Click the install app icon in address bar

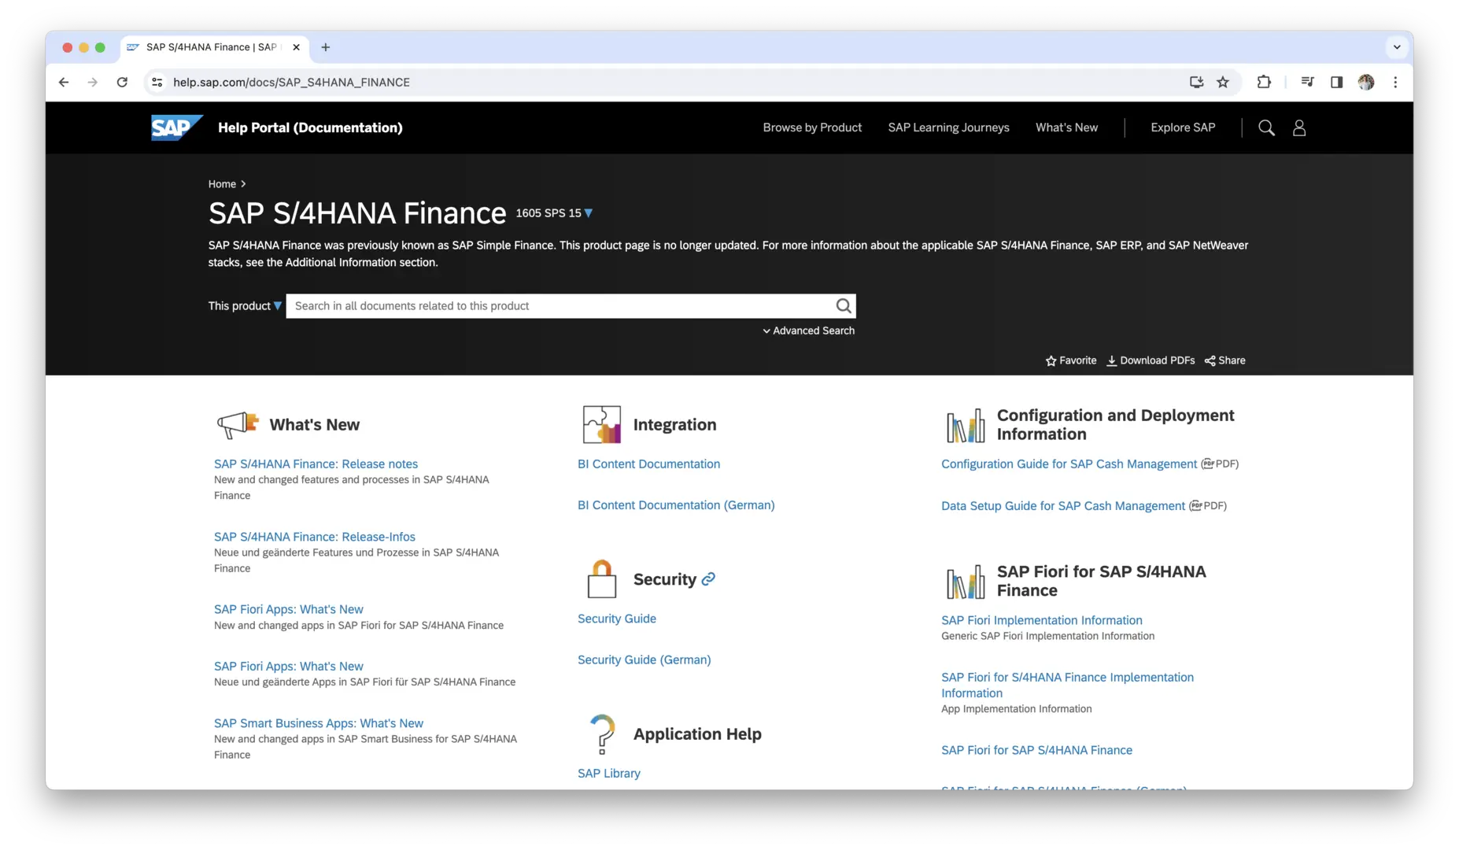tap(1196, 82)
